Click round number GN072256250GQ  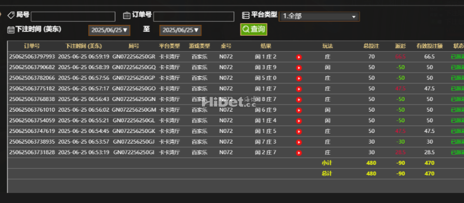pyautogui.click(x=134, y=67)
